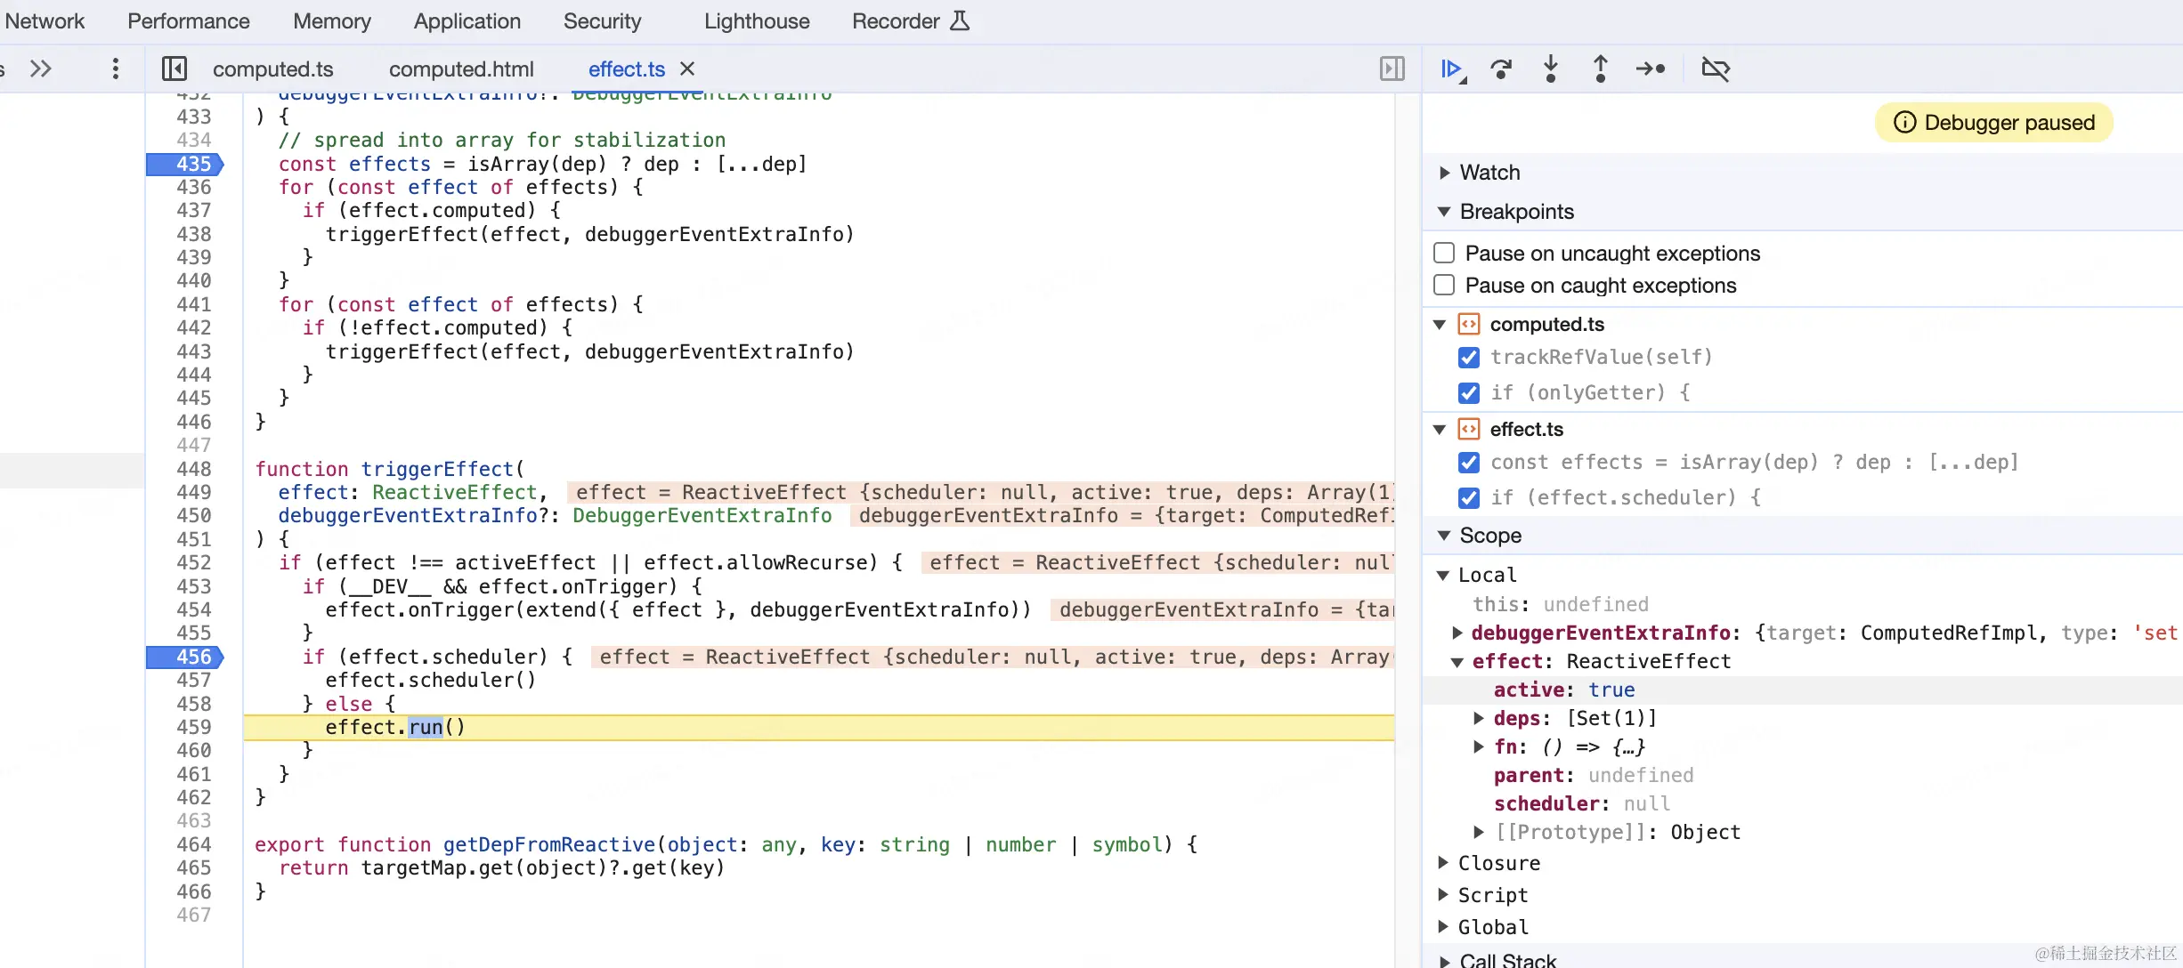Collapse the effect ReactiveEffect object

(1457, 662)
